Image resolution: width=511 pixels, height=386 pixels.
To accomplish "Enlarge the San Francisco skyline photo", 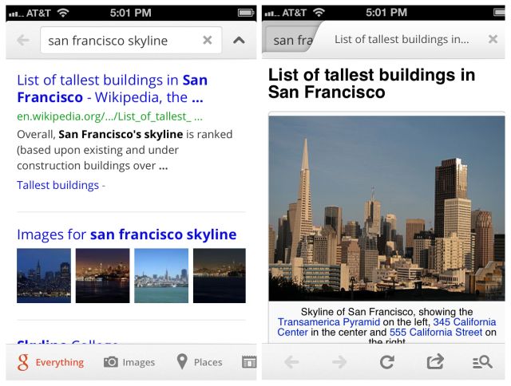I will [386, 208].
